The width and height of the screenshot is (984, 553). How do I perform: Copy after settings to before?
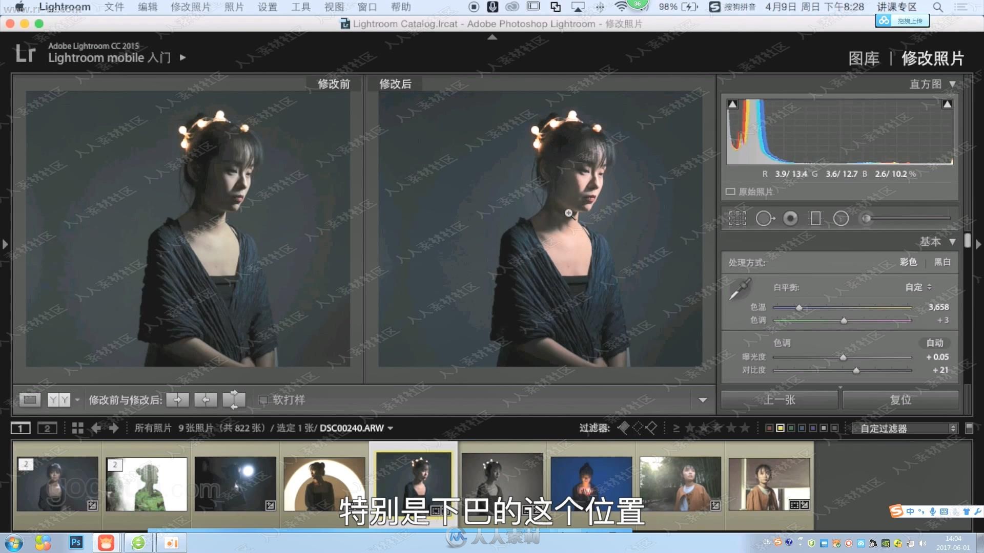206,400
